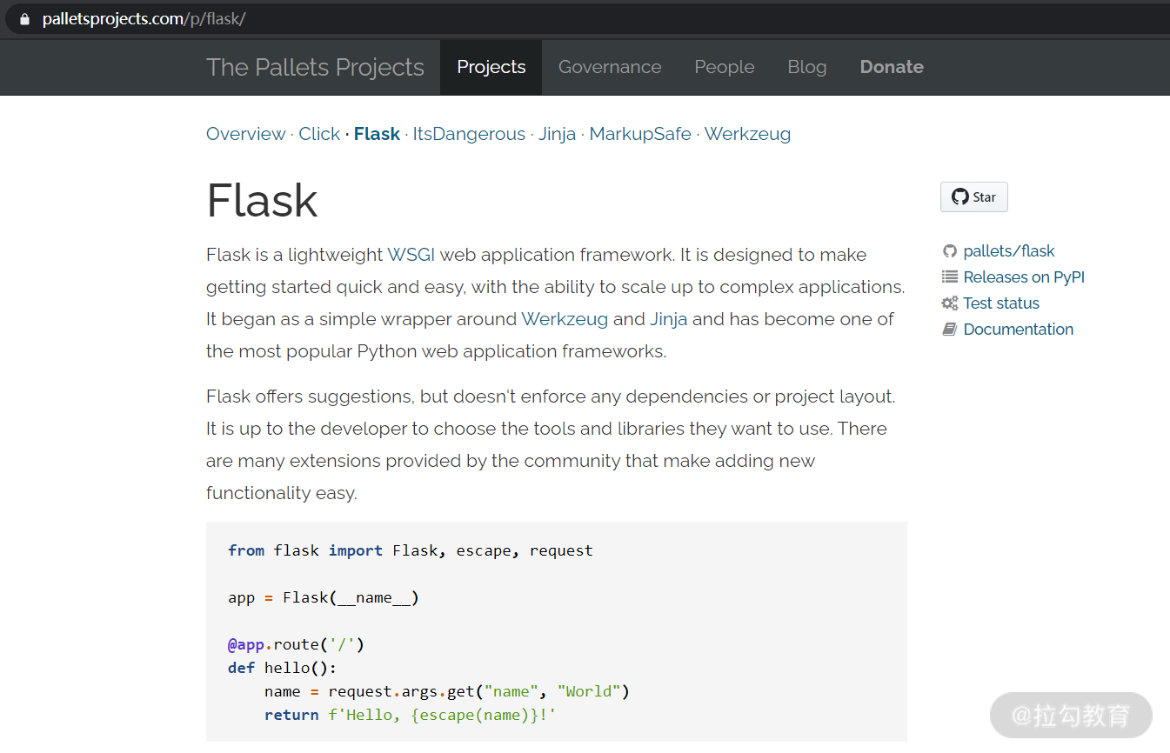Click the list icon beside Releases on PyPI
Screen dimensions: 1170x753
point(950,277)
